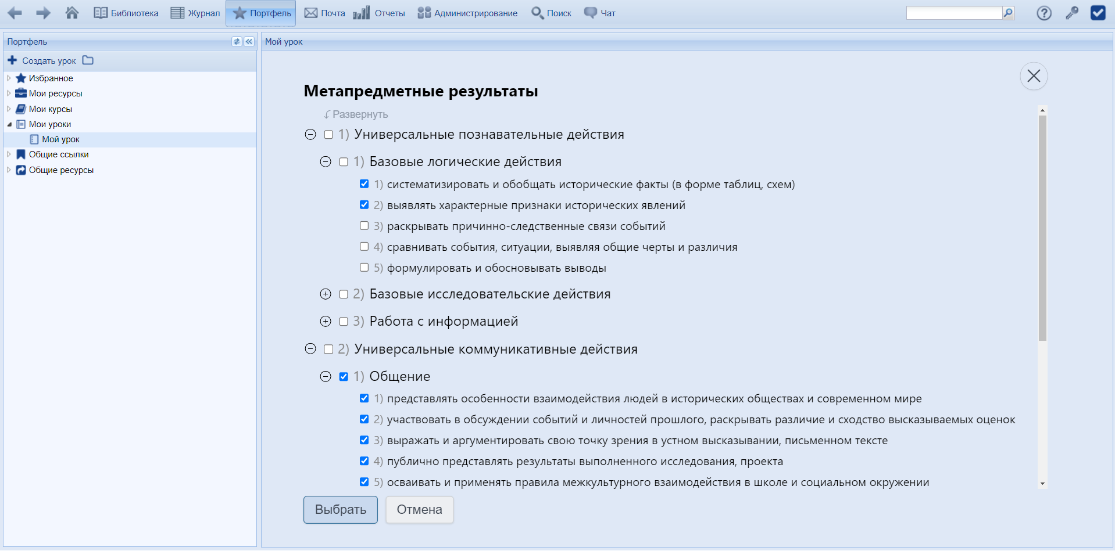
Task: Click the scrollbar down arrow
Action: tap(1042, 484)
